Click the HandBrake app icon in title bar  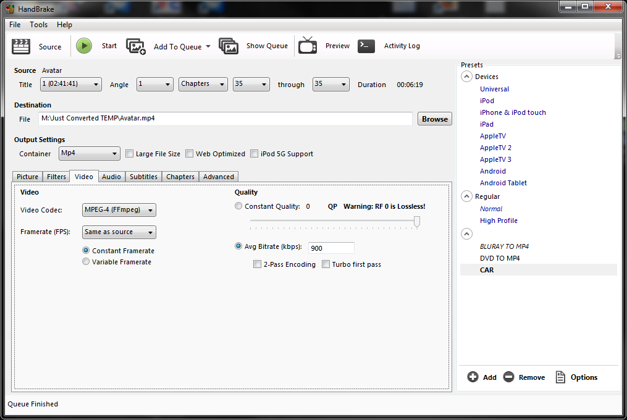click(x=10, y=9)
